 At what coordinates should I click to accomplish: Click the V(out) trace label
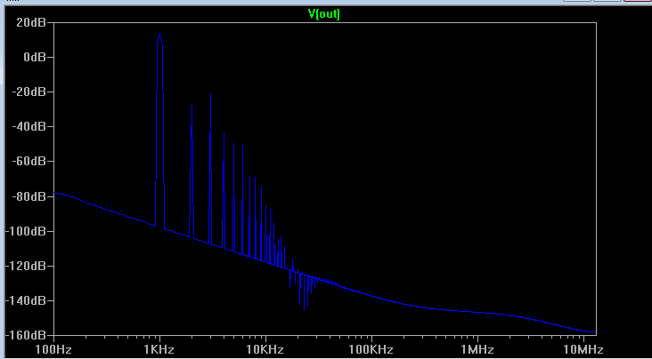(x=324, y=14)
